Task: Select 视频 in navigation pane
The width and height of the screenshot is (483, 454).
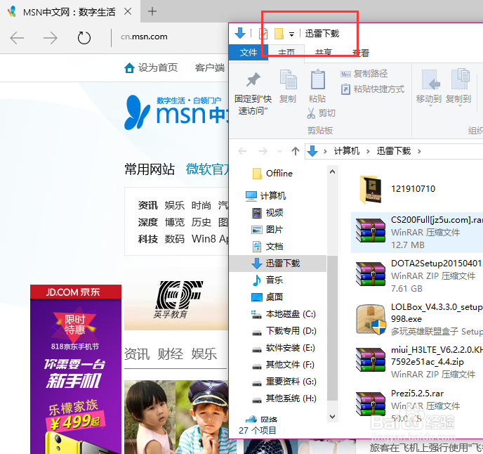Action: click(x=267, y=212)
